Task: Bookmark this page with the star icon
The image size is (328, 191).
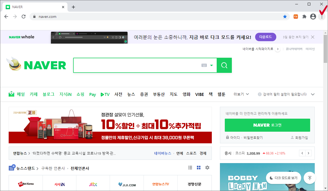Action: 285,17
